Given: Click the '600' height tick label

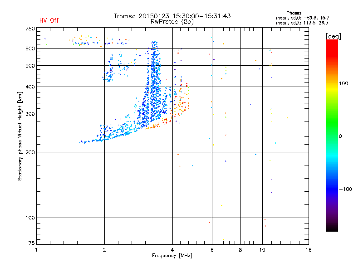Looking at the screenshot, I should (x=30, y=49).
